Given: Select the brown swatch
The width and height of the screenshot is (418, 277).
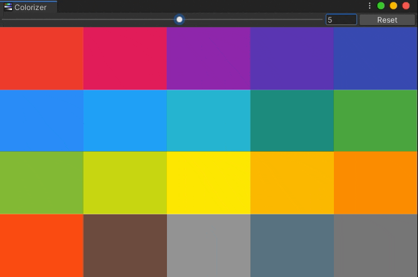Looking at the screenshot, I should pyautogui.click(x=125, y=246).
